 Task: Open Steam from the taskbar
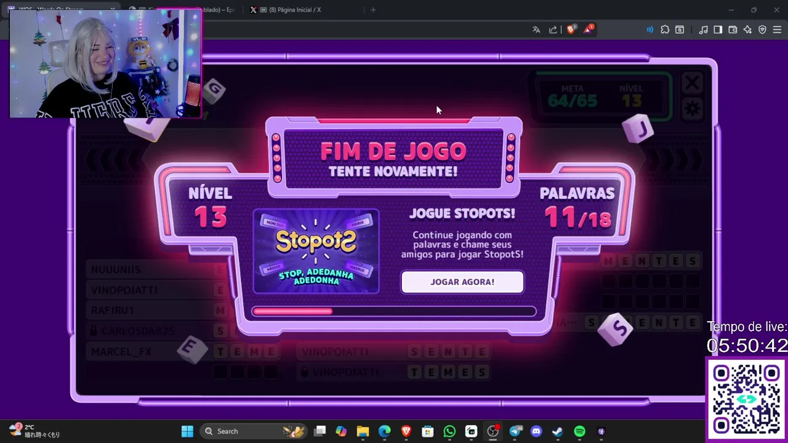[x=558, y=431]
